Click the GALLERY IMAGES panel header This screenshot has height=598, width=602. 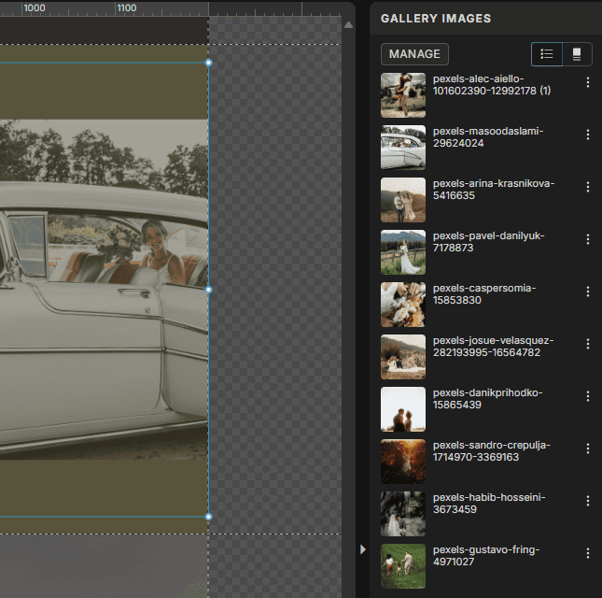tap(436, 19)
